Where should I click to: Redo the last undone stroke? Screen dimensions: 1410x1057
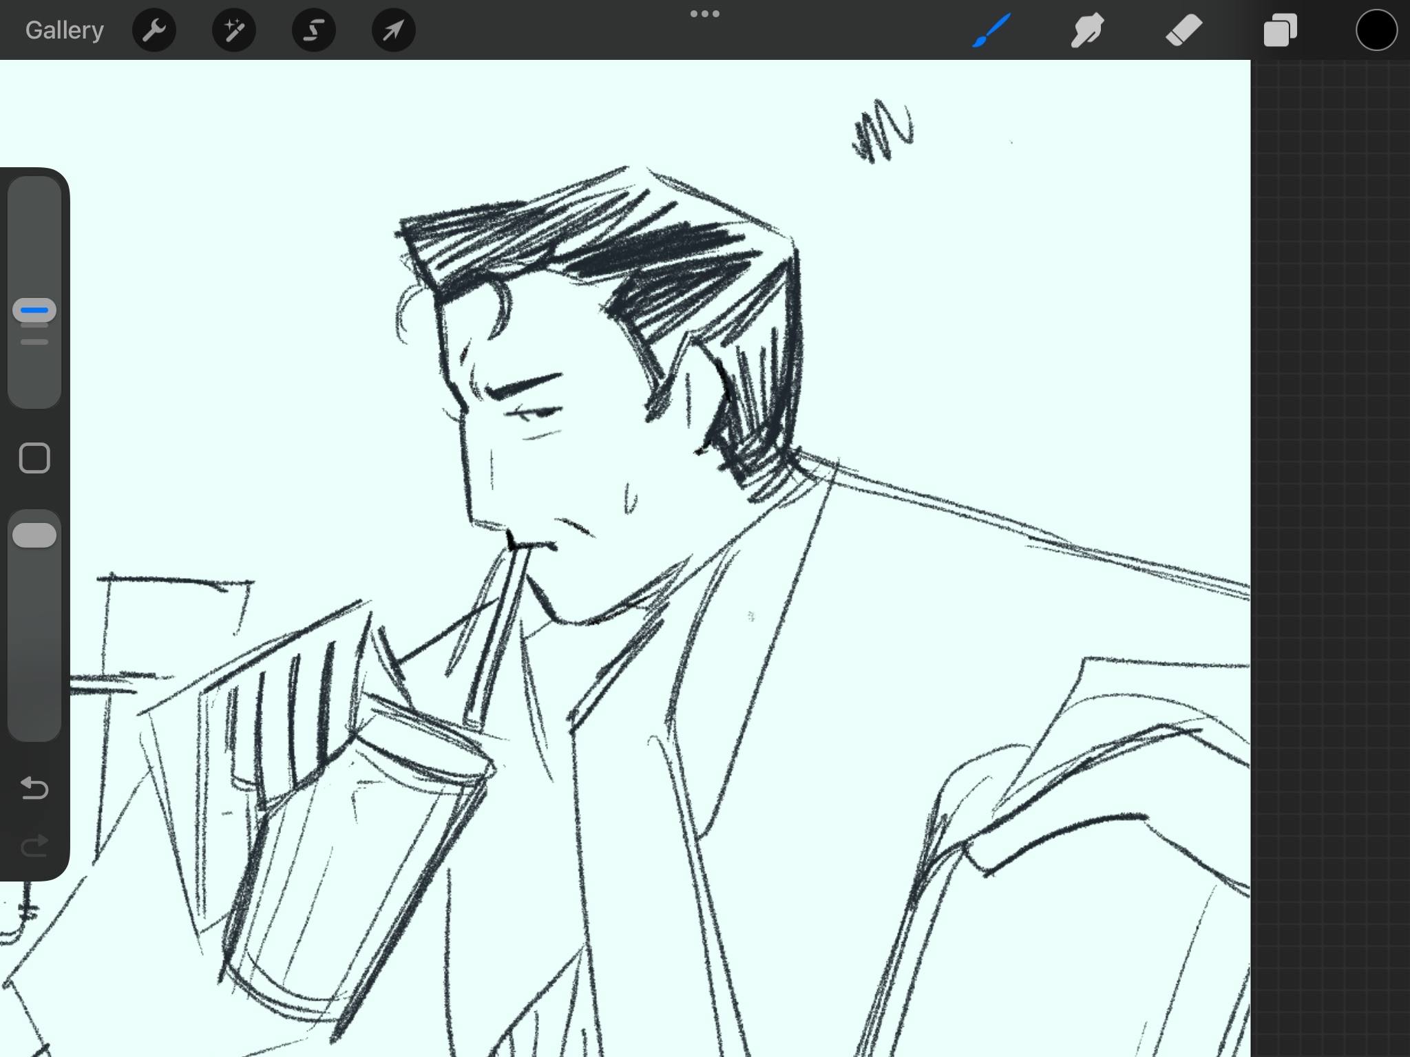(34, 846)
